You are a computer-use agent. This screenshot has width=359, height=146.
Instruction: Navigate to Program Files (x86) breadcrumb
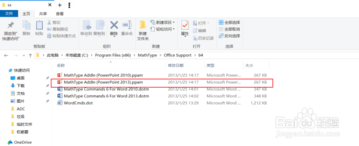pyautogui.click(x=113, y=55)
